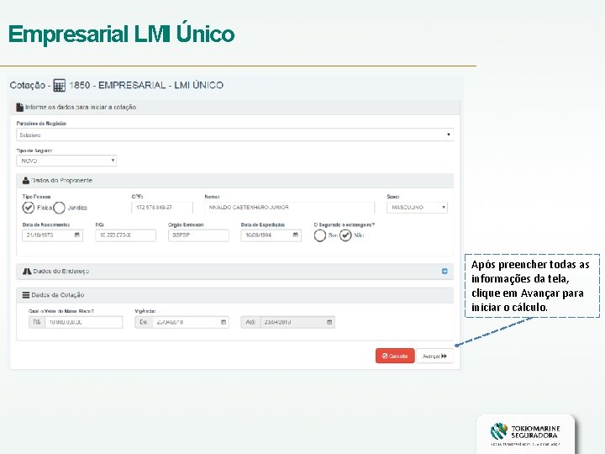Click the Vigência 'De' date field
605x454 pixels.
[191, 322]
